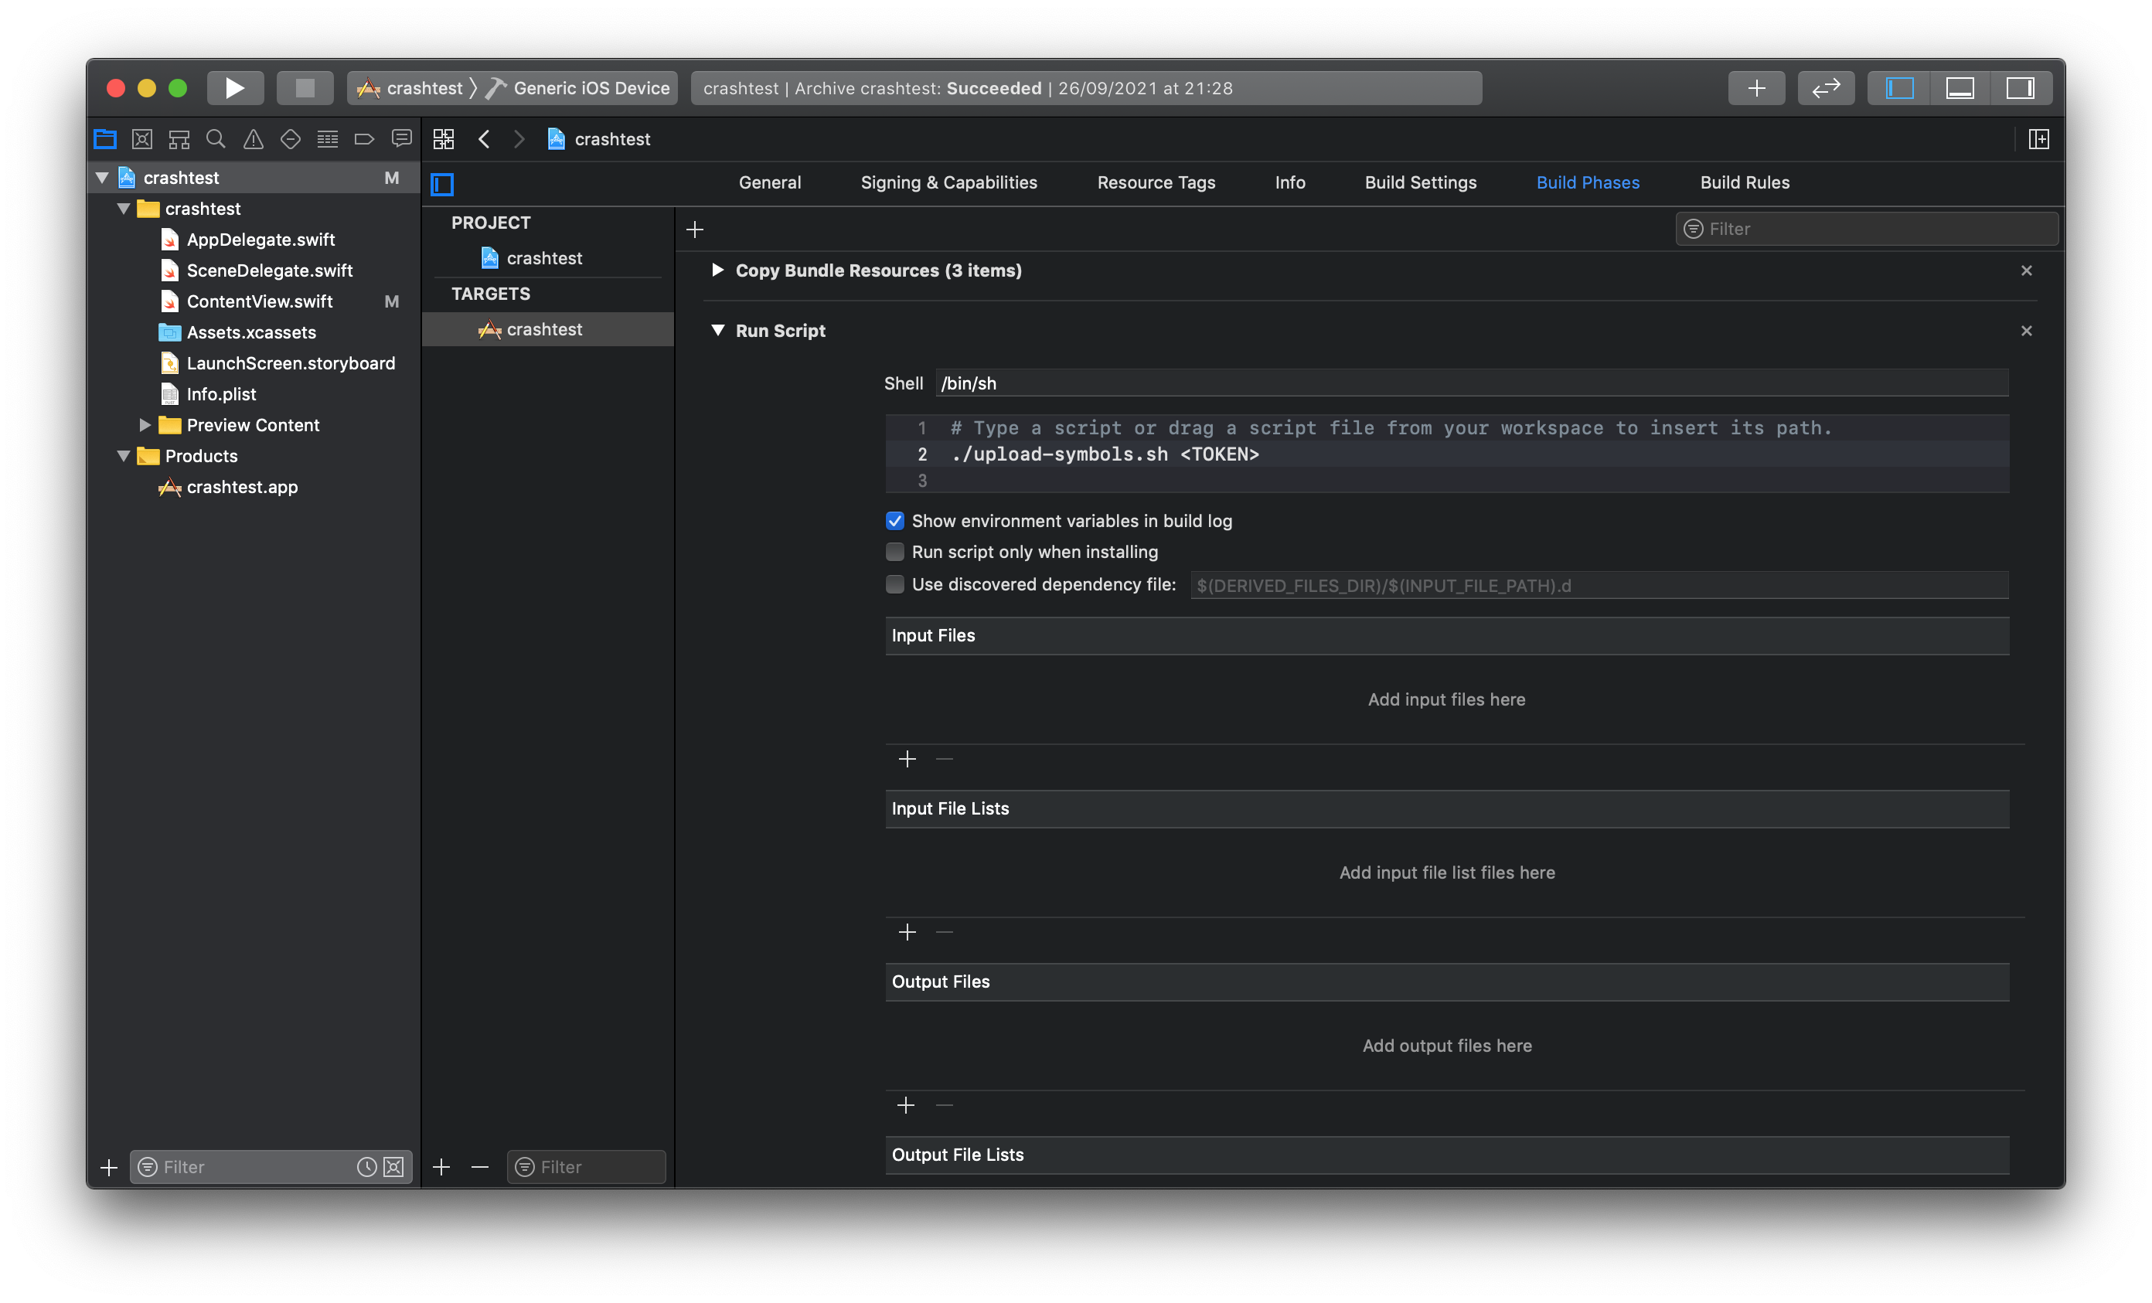Add a new target with plus button

click(442, 1167)
